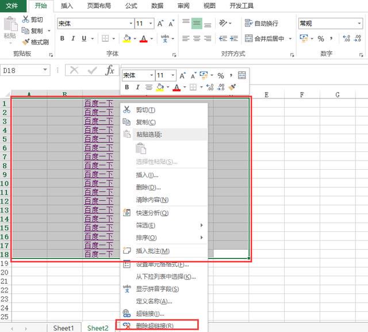This screenshot has height=332, width=368.
Task: Toggle middle align in ribbon
Action: point(197,24)
